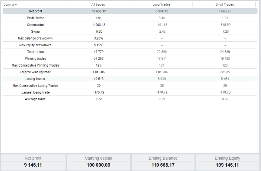Select the 8 994.92 long net profit value
Screen dimensions: 261x171
pyautogui.click(x=162, y=11)
